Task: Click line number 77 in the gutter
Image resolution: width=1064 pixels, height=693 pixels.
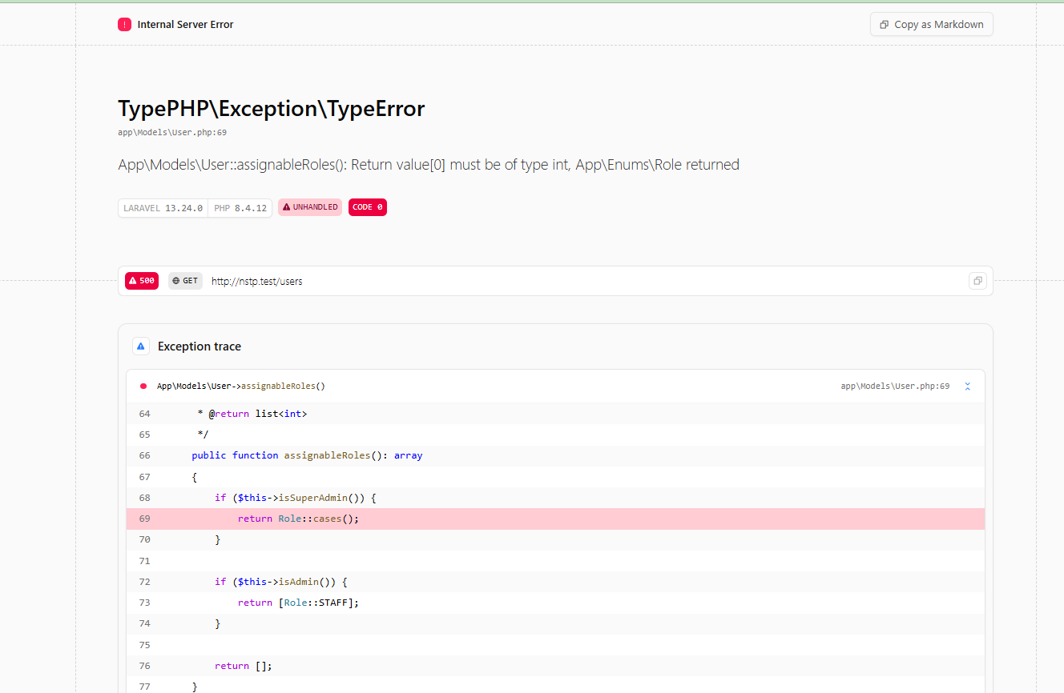Action: 144,687
